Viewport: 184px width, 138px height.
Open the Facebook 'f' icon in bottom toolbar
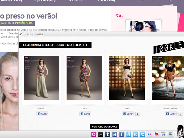tap(121, 134)
